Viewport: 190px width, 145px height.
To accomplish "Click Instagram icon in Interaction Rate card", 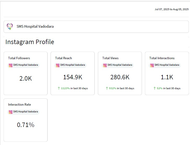I will click(10, 112).
